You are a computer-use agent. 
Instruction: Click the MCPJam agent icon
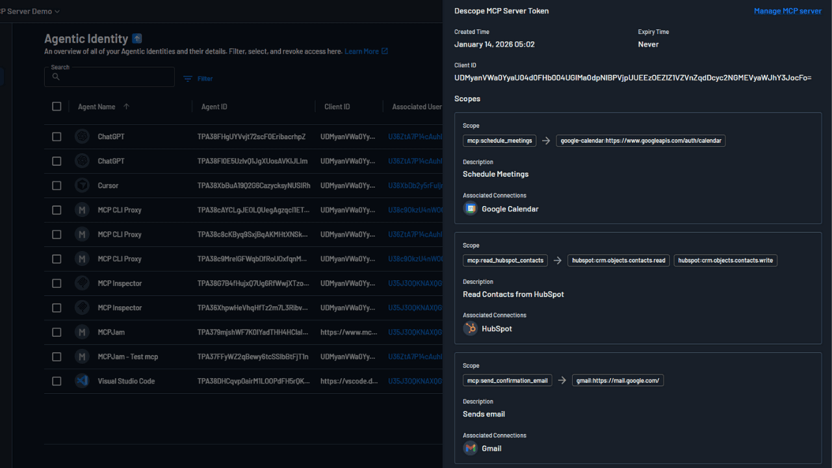coord(82,331)
